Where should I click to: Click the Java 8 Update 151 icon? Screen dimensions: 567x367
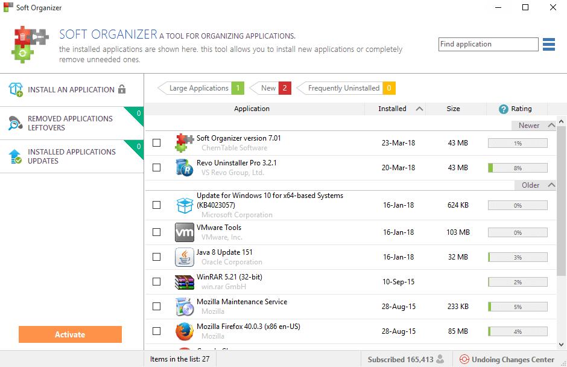185,257
